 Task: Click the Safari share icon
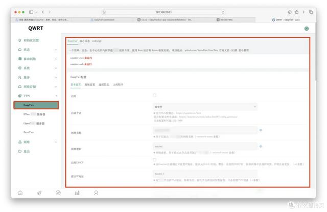pos(297,12)
